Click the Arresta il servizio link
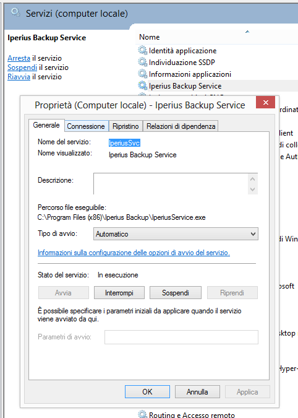The height and width of the screenshot is (418, 298). pyautogui.click(x=19, y=58)
